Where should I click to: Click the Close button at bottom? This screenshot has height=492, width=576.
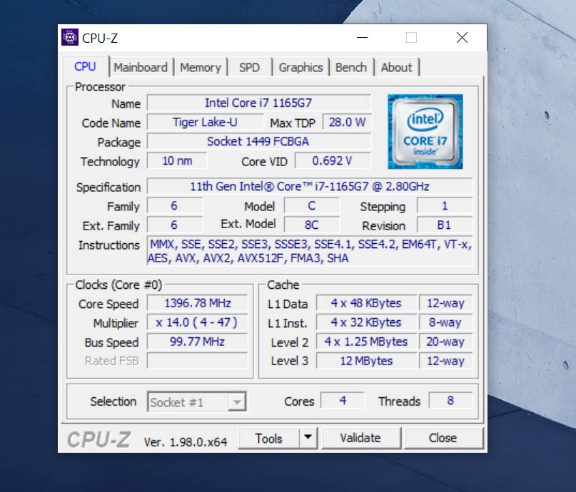[x=443, y=438]
